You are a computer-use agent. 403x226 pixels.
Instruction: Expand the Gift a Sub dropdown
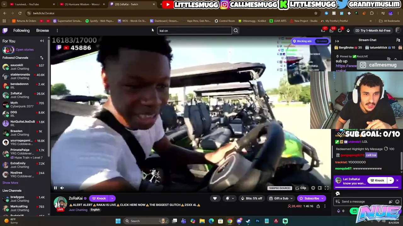pyautogui.click(x=291, y=198)
